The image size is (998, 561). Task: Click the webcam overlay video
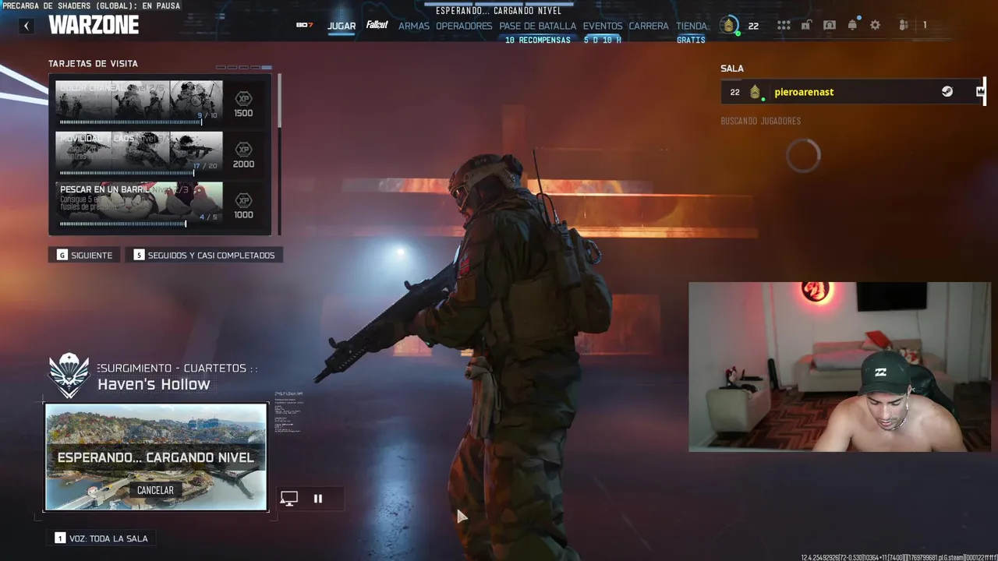click(840, 367)
